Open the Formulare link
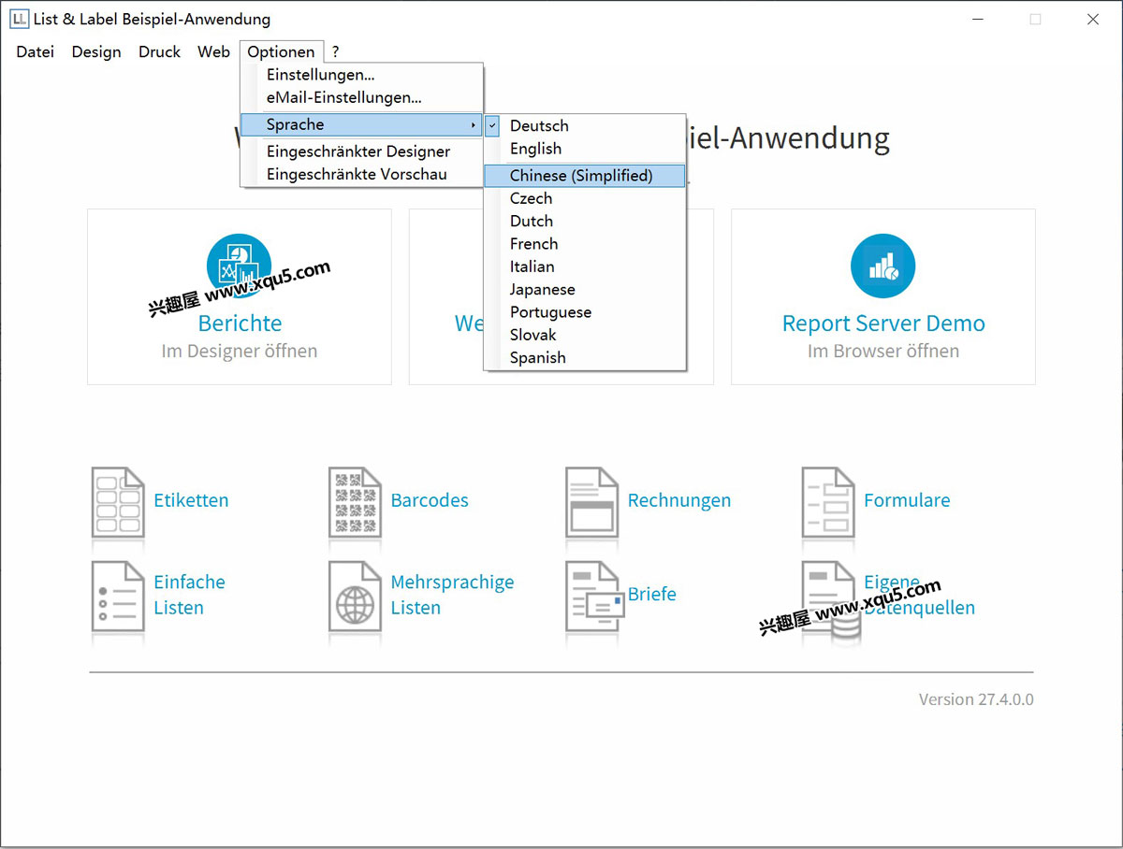The height and width of the screenshot is (849, 1123). click(x=907, y=500)
